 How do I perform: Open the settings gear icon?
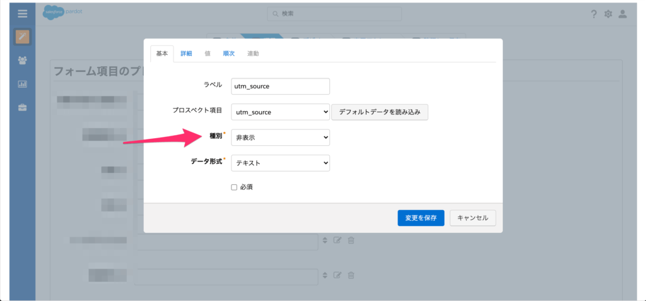(608, 14)
